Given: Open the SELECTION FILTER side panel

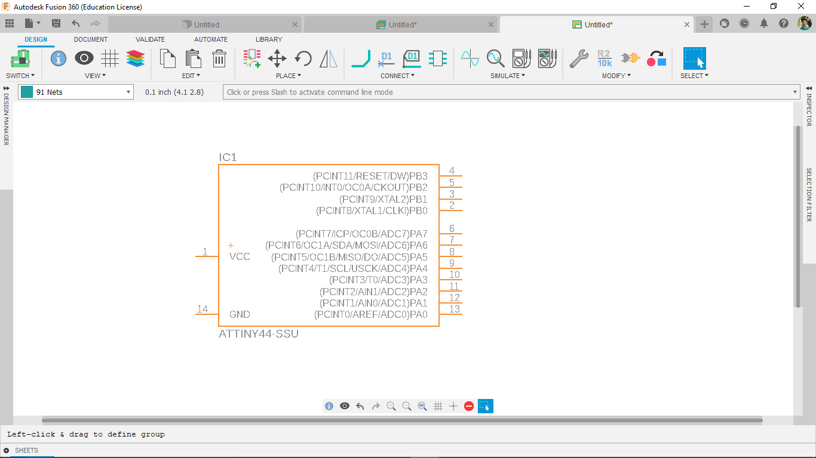Looking at the screenshot, I should point(809,194).
